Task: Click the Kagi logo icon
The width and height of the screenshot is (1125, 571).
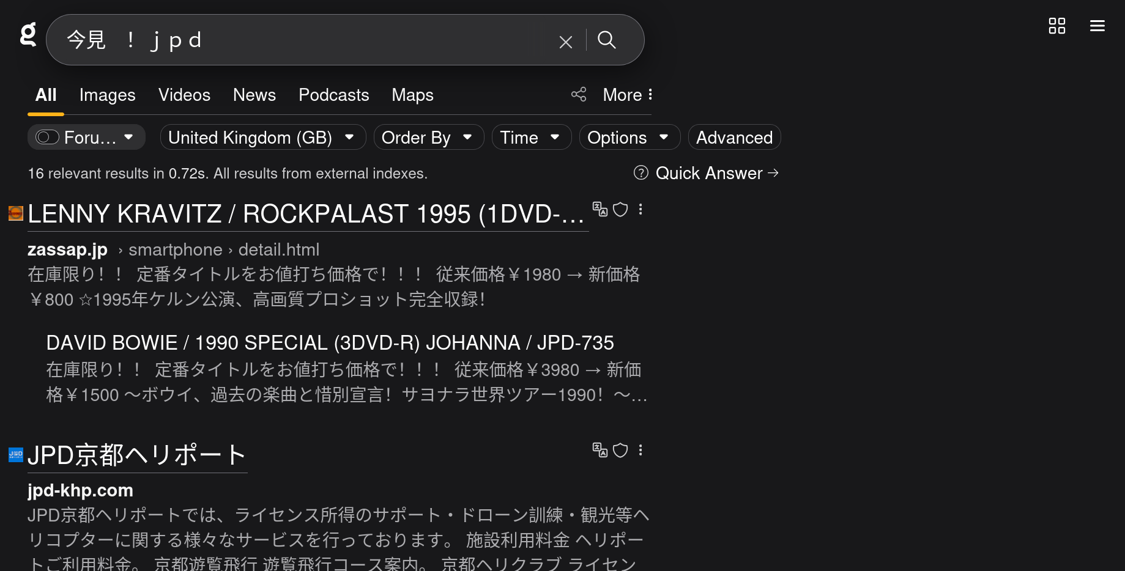Action: tap(28, 34)
